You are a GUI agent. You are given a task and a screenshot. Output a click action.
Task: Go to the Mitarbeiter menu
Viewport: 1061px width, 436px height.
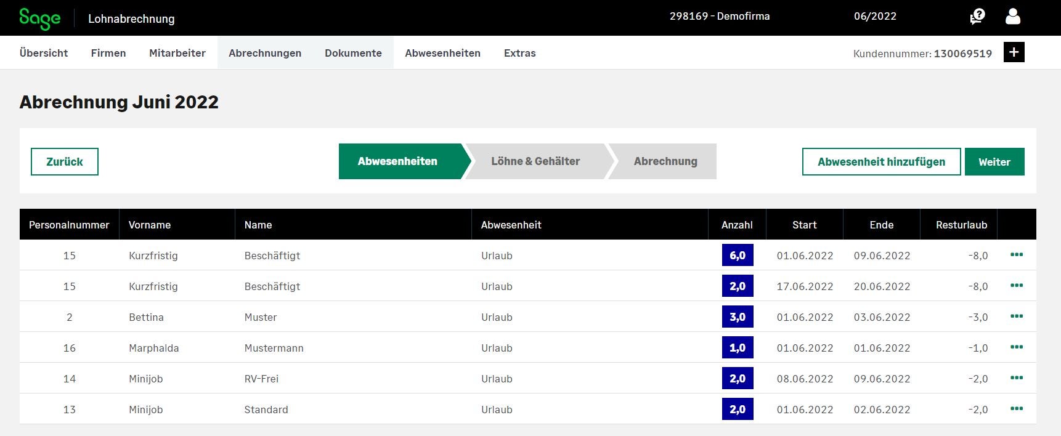177,53
